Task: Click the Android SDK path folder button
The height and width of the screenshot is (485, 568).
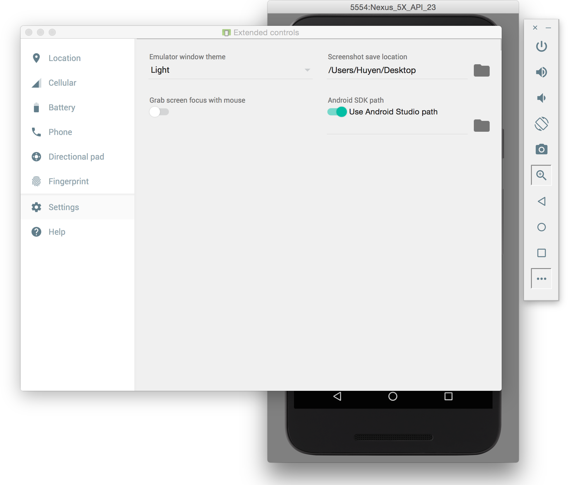Action: click(481, 125)
